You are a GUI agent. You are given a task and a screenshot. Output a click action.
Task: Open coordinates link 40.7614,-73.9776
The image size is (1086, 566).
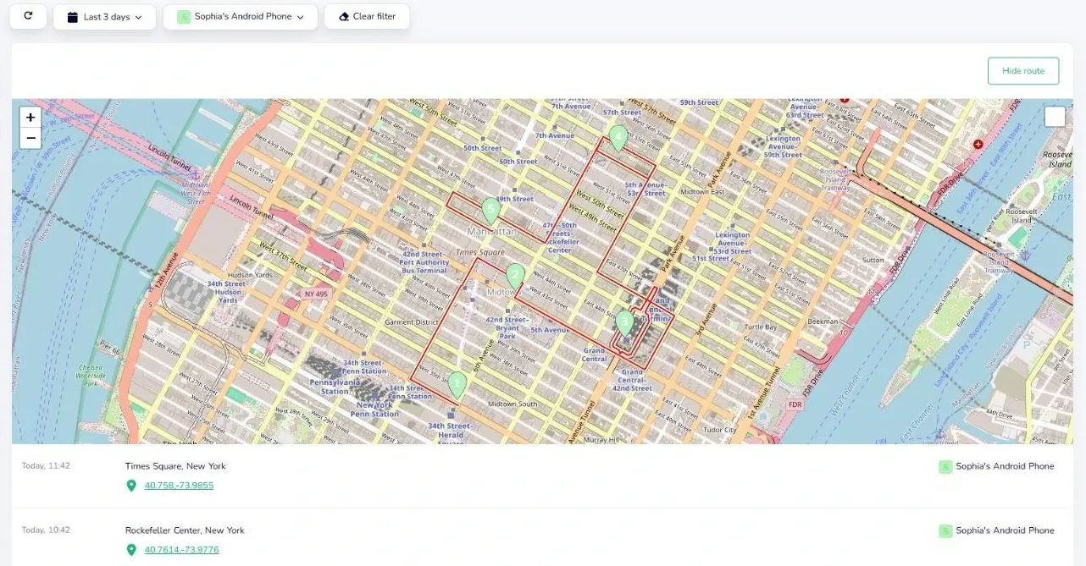point(181,550)
